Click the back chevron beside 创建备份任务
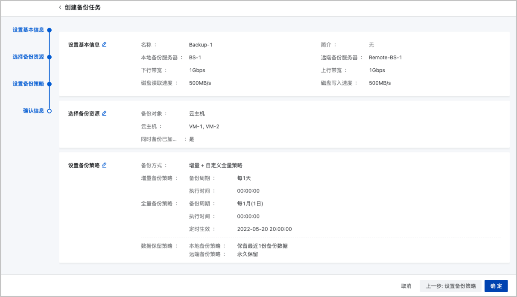This screenshot has height=297, width=517. 60,8
